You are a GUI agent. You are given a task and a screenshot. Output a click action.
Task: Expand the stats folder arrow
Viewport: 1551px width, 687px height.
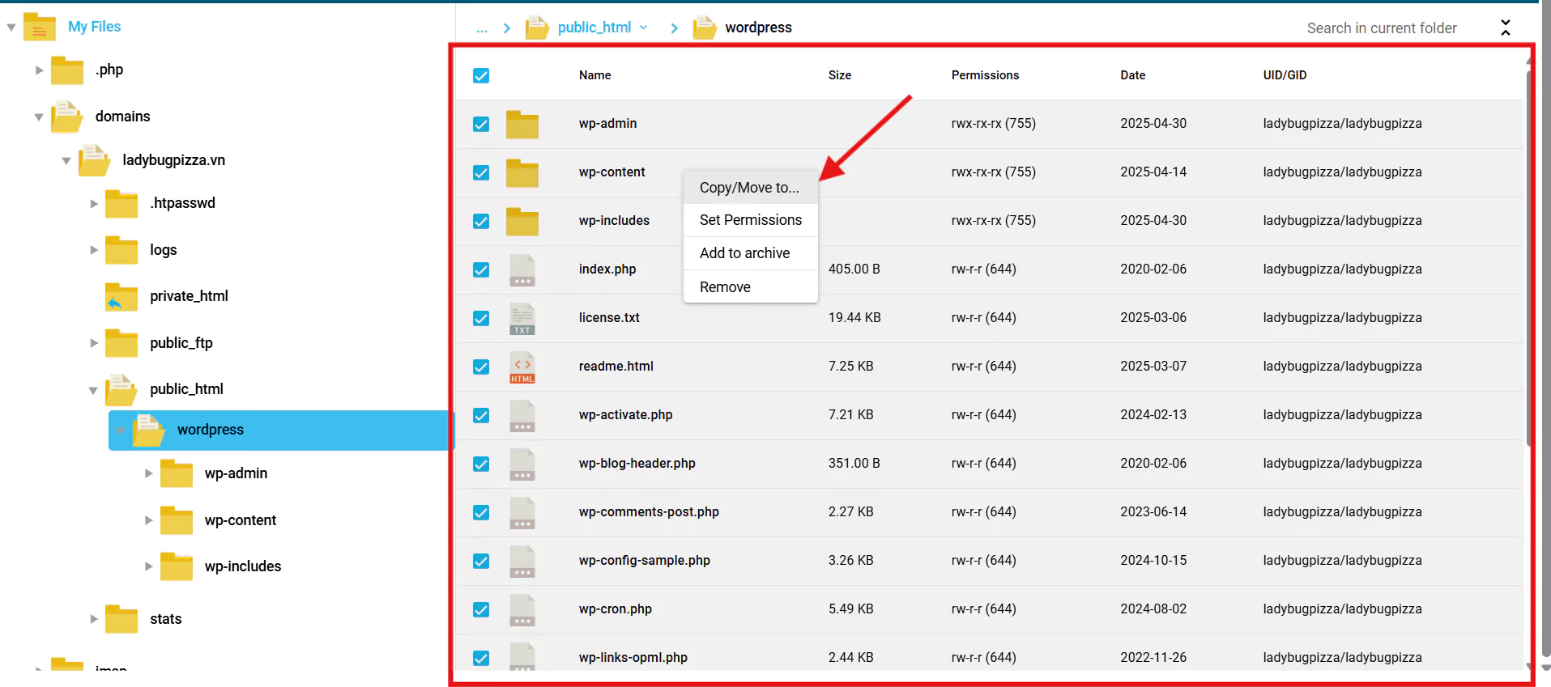[94, 619]
